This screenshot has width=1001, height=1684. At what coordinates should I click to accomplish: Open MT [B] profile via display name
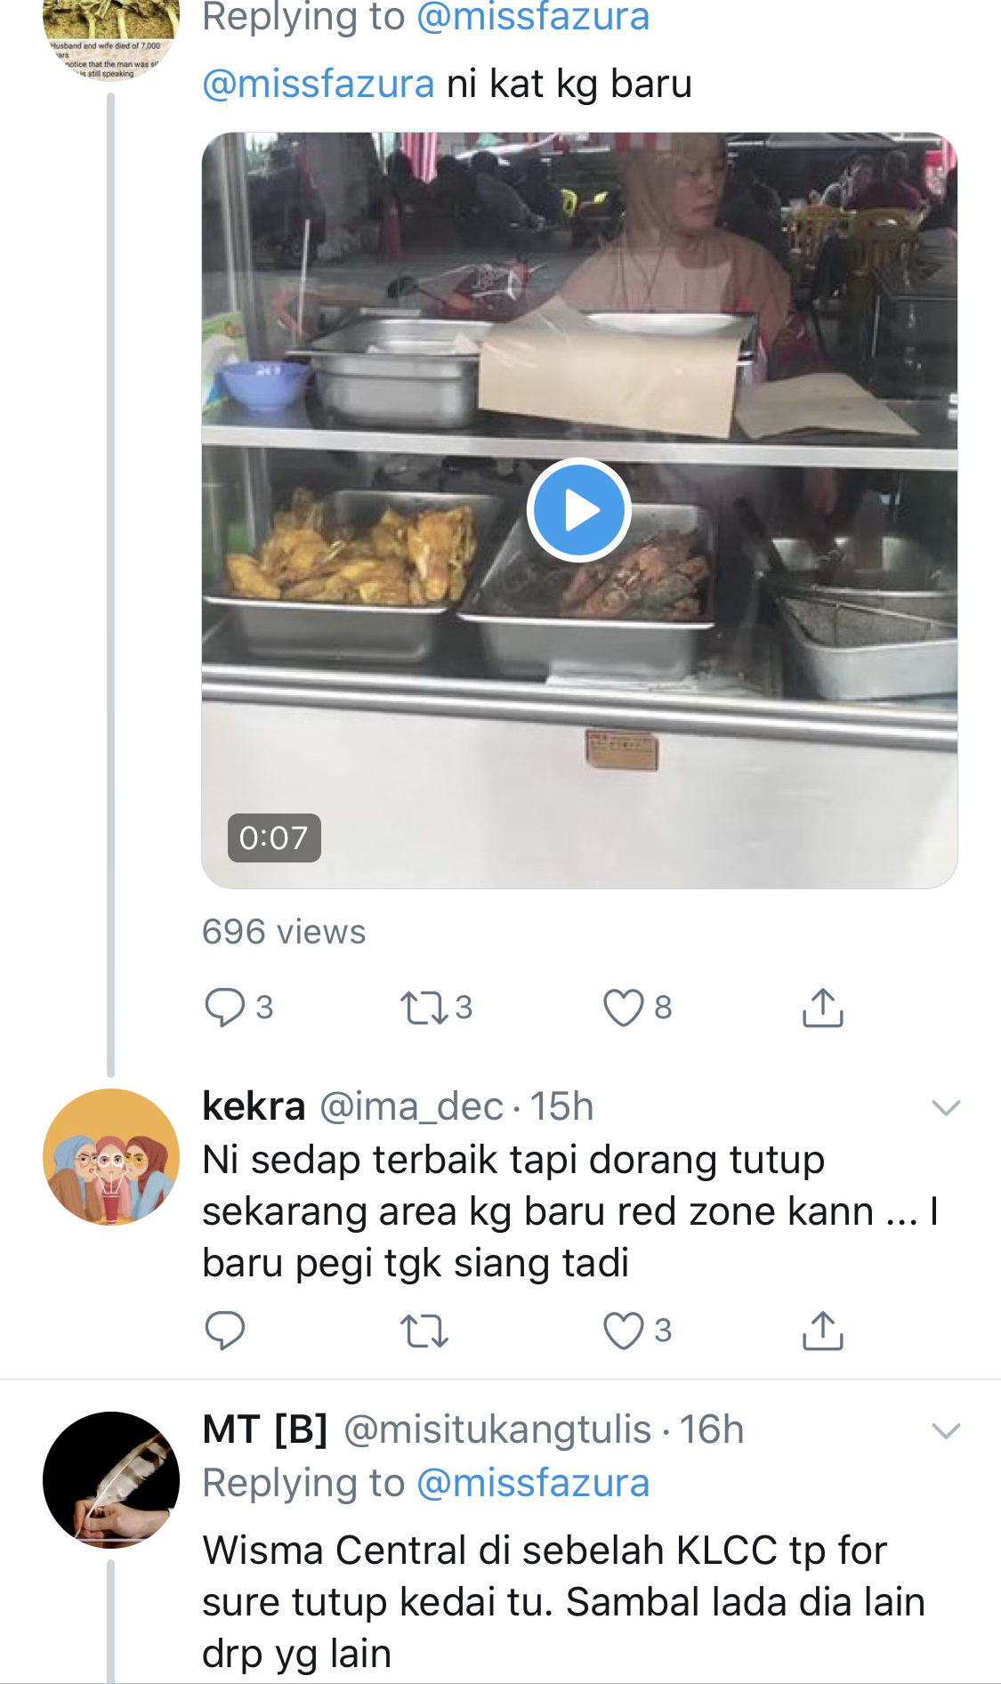(x=265, y=1429)
